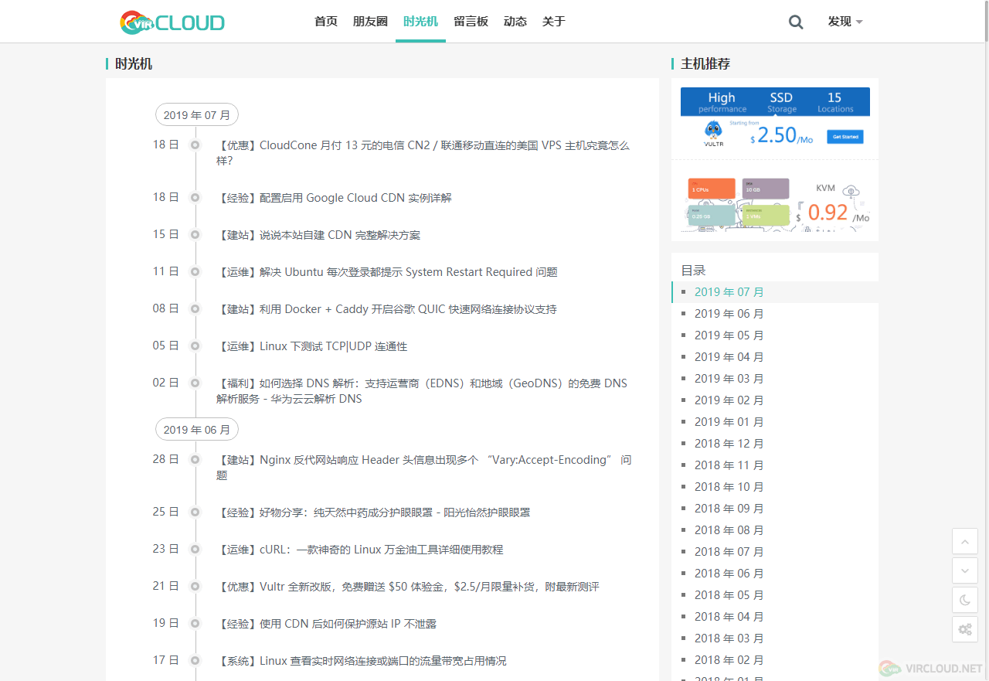Click the timeline dot beside 23 日
Viewport: 989px width, 681px height.
click(195, 550)
